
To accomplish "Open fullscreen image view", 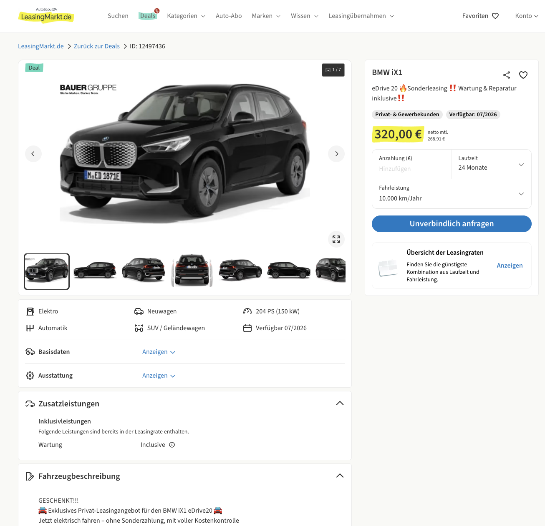I will 336,239.
